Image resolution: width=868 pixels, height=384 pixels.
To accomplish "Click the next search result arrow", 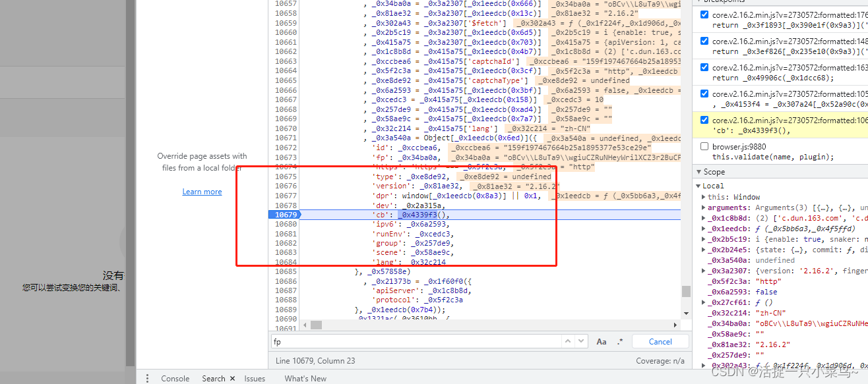I will click(x=580, y=341).
